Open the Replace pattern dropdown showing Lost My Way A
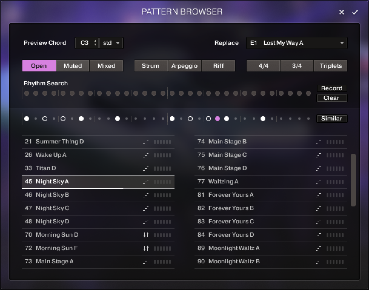The image size is (369, 290). click(x=296, y=43)
